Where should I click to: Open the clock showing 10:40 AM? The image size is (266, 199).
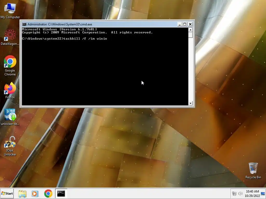coord(252,194)
